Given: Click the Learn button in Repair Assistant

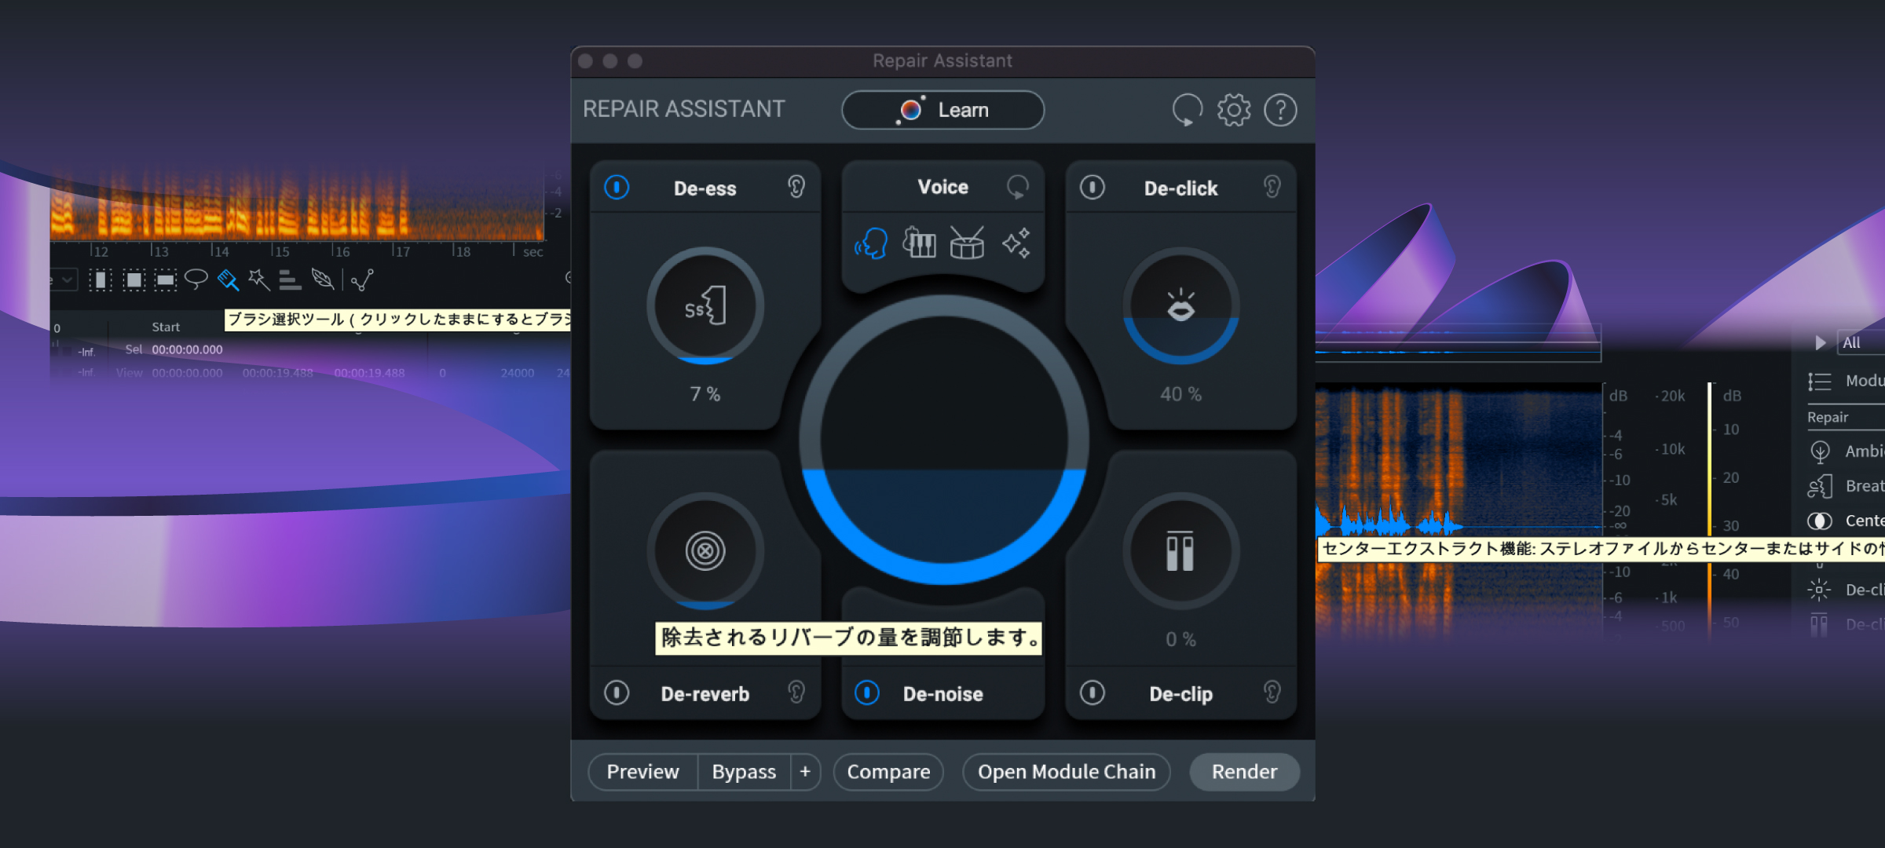Looking at the screenshot, I should (942, 110).
